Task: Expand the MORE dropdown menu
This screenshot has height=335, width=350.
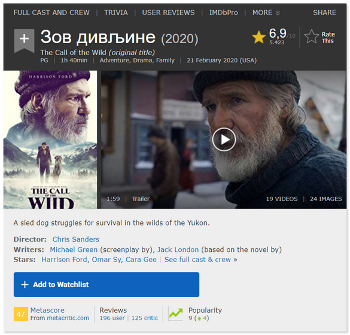Action: click(266, 13)
